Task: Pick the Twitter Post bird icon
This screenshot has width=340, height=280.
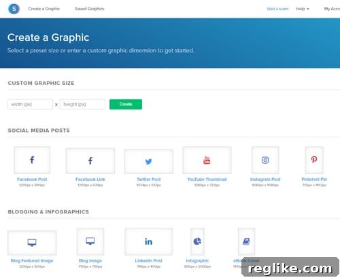Action: tap(149, 161)
